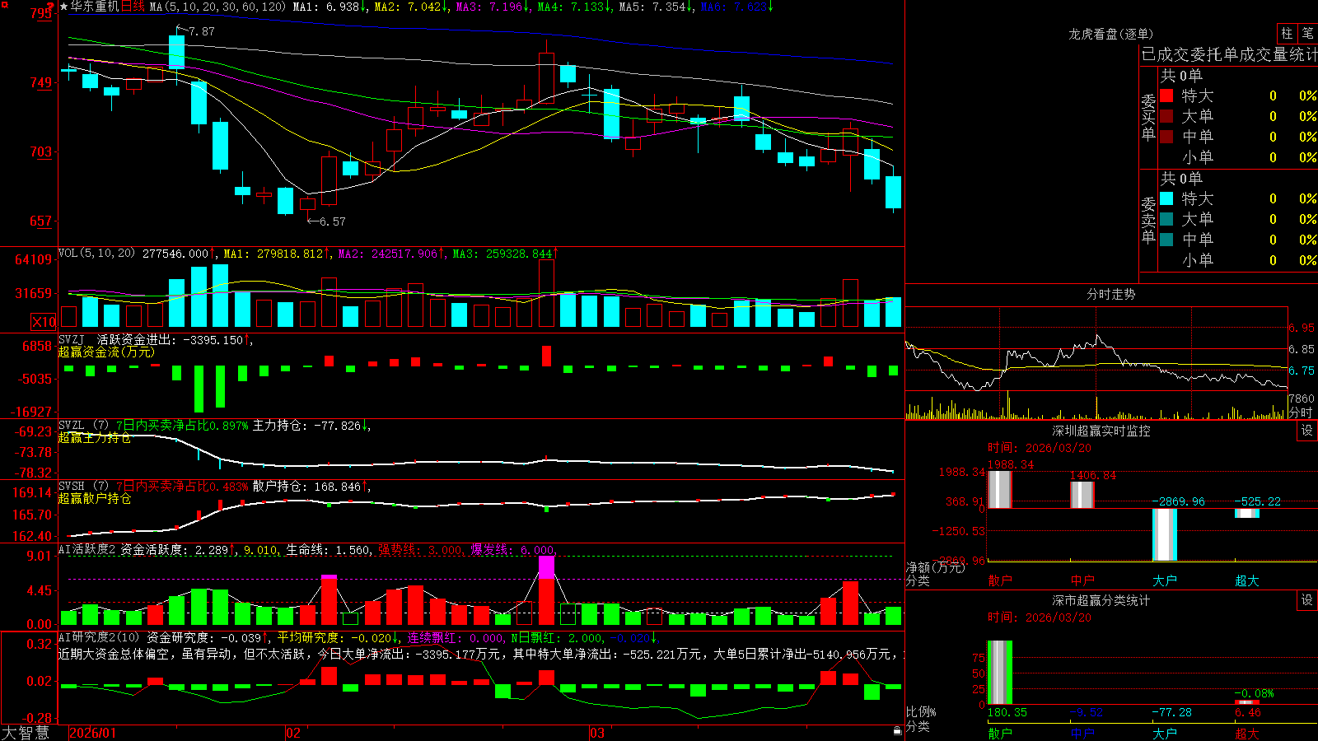
Task: Click the 超赢散户持仓 legend label
Action: point(95,499)
